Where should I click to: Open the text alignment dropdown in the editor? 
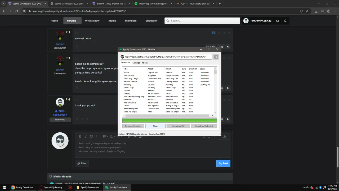[112, 136]
